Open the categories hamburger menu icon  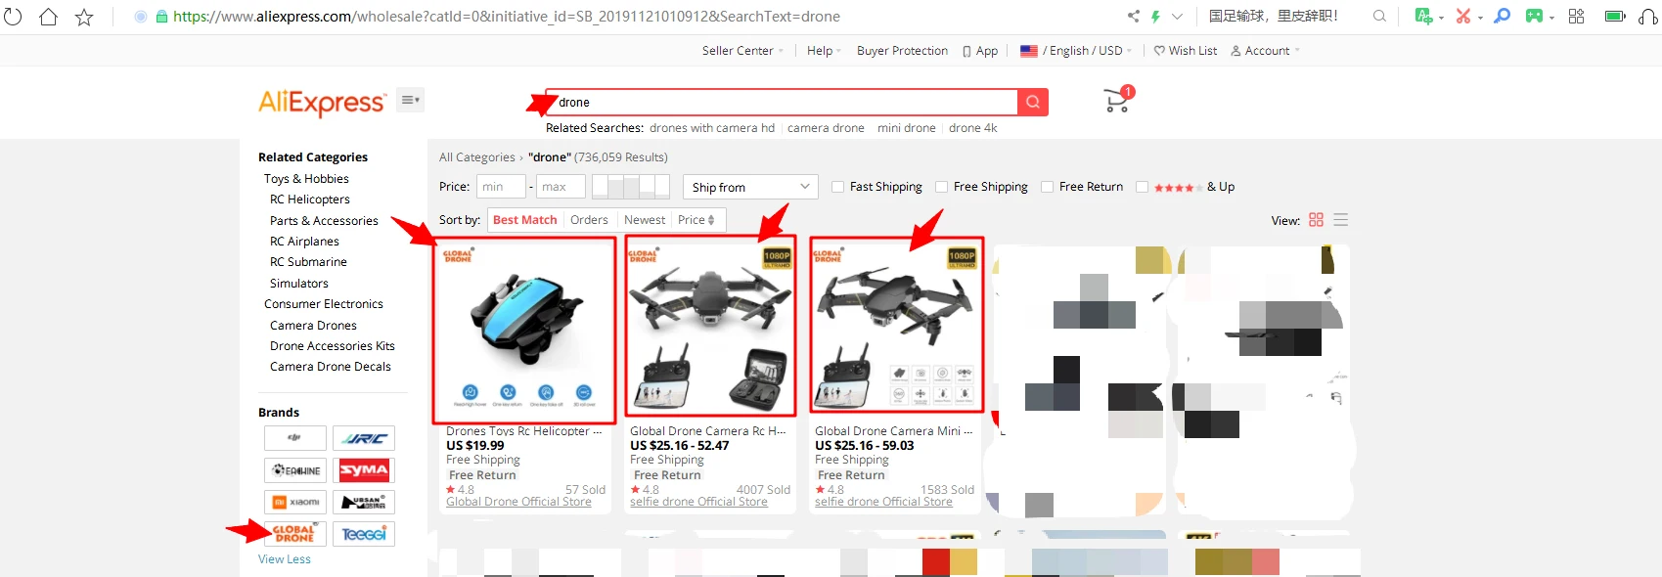coord(410,100)
